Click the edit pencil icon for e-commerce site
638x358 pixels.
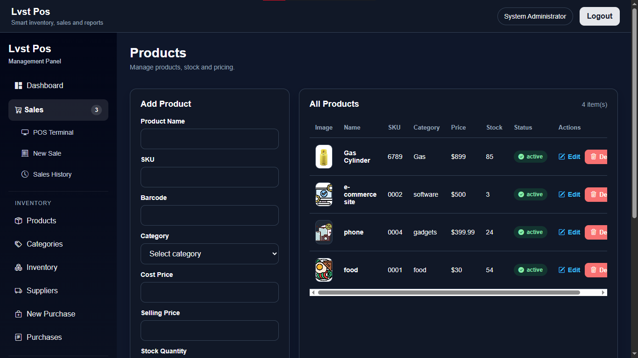point(562,194)
